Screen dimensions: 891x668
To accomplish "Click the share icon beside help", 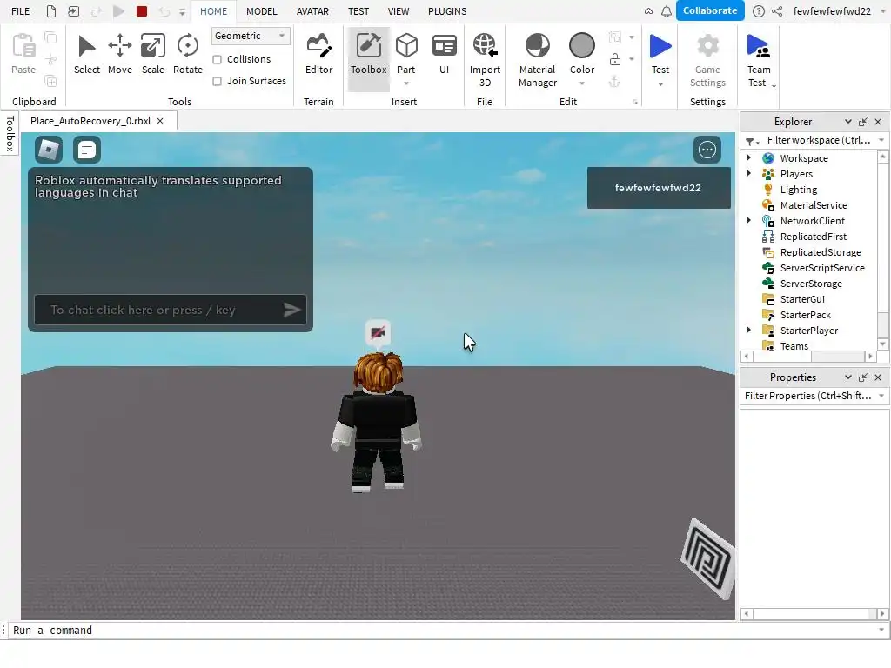I will coord(777,11).
